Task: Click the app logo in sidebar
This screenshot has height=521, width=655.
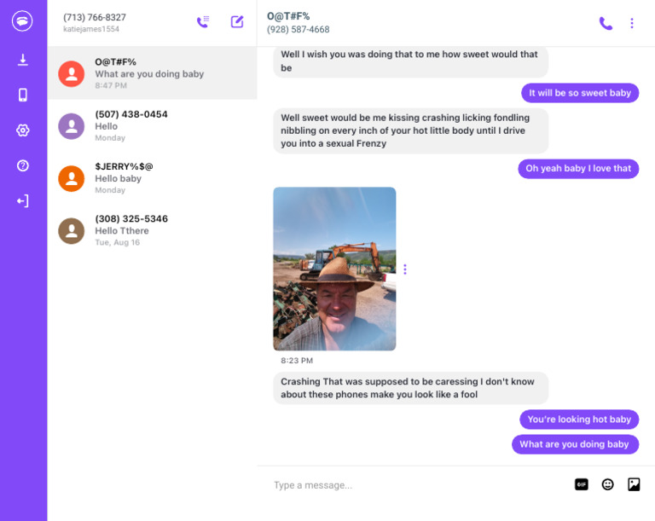Action: tap(22, 22)
